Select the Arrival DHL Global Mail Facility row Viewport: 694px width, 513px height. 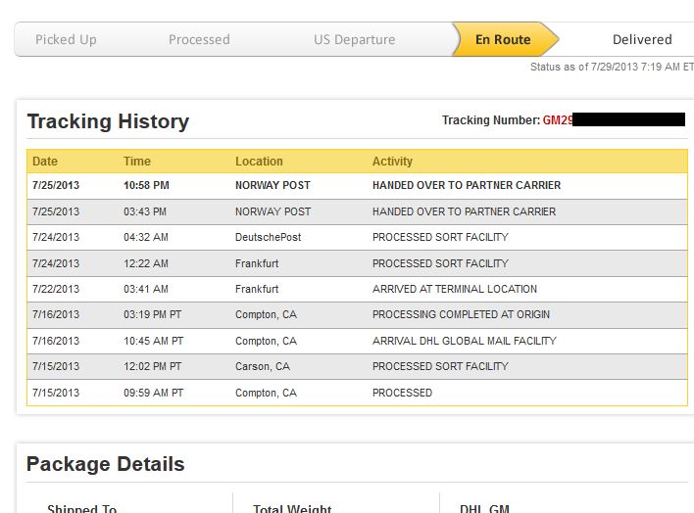(357, 341)
